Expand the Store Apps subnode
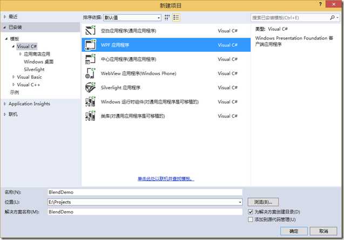 pos(21,54)
